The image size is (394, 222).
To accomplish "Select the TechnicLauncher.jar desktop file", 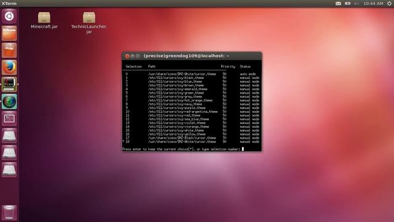I will 89,23.
